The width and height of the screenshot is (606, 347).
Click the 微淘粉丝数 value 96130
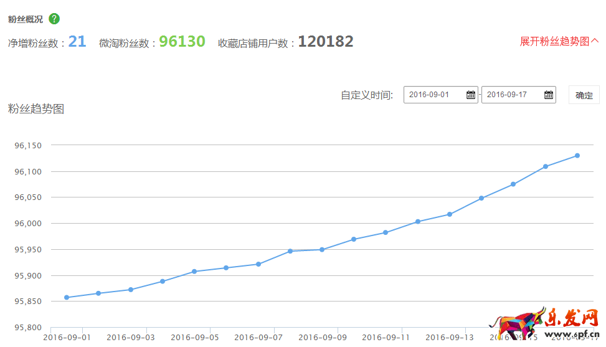click(182, 42)
